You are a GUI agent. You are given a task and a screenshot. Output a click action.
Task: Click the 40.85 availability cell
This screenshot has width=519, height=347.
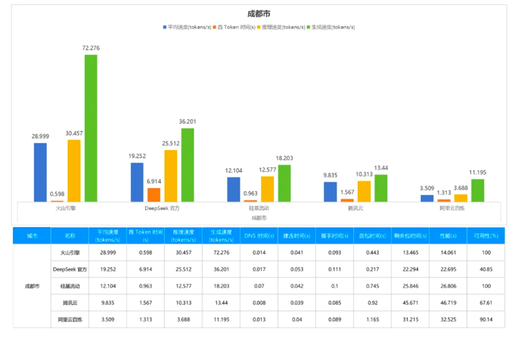[x=486, y=269]
